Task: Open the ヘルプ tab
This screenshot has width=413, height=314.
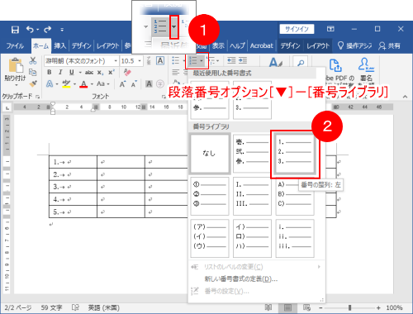Action: [237, 45]
